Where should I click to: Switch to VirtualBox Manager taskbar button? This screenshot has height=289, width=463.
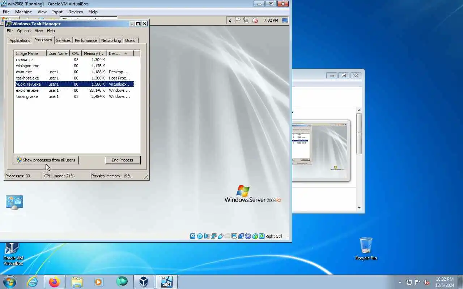144,282
